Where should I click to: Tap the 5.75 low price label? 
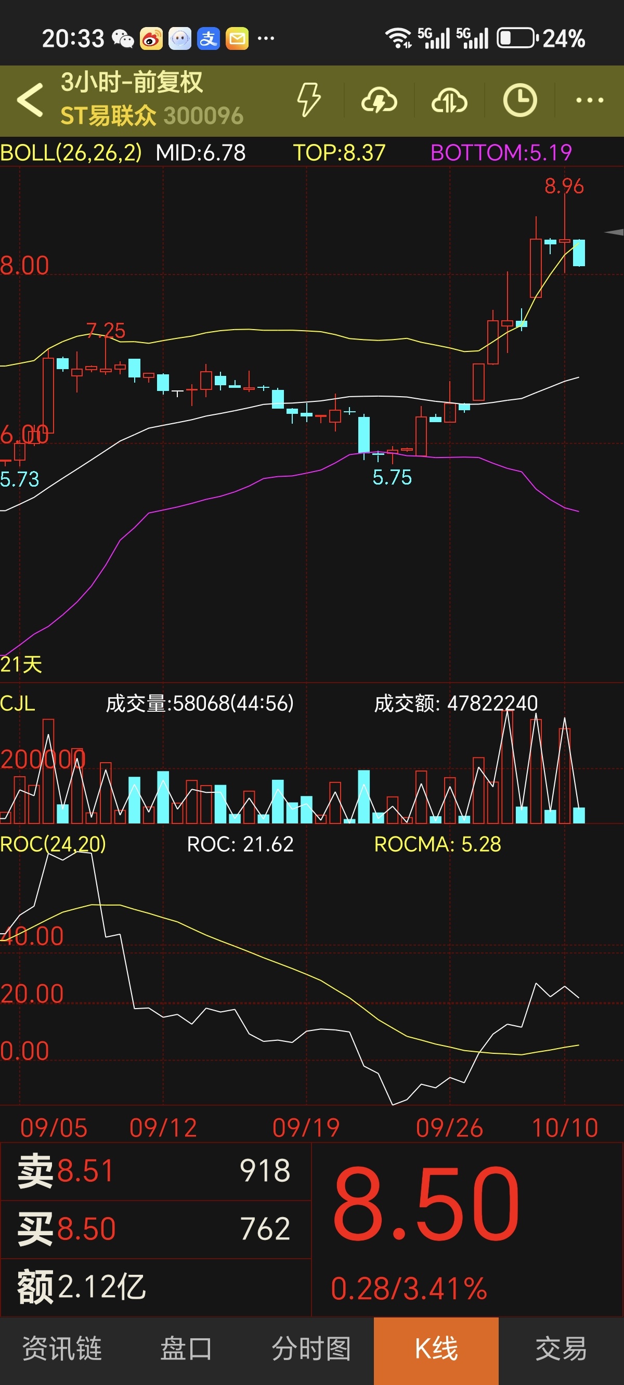392,477
